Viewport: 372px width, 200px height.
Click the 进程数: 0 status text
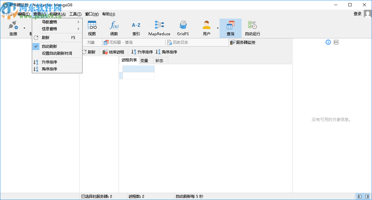pyautogui.click(x=136, y=197)
